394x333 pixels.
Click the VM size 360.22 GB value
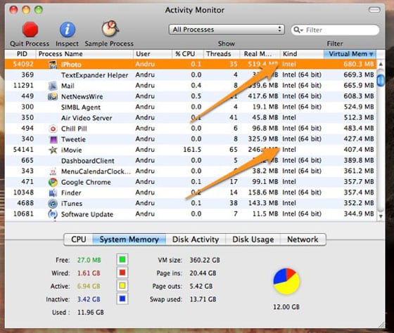point(205,260)
